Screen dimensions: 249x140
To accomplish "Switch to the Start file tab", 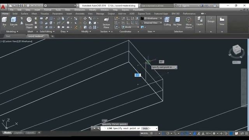I will click(8, 36).
